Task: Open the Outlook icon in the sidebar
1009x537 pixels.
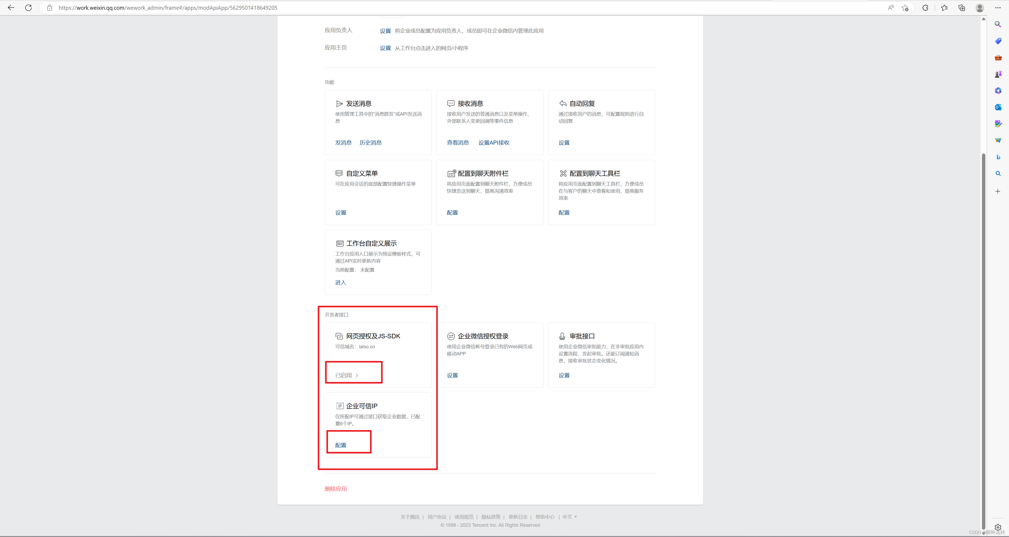Action: pyautogui.click(x=998, y=107)
